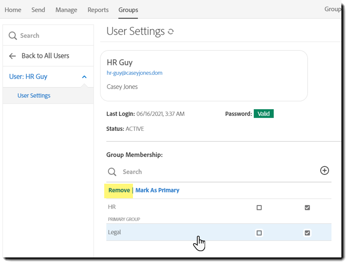Click the search magnifier in the sidebar
The image size is (346, 262).
(13, 35)
